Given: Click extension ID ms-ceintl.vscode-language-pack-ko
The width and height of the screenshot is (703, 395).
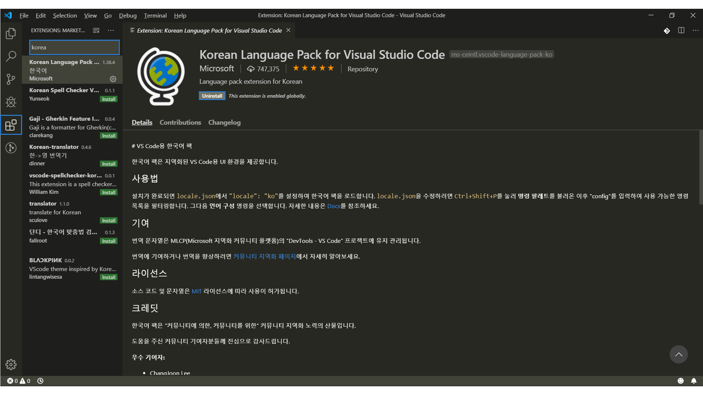Looking at the screenshot, I should (501, 54).
